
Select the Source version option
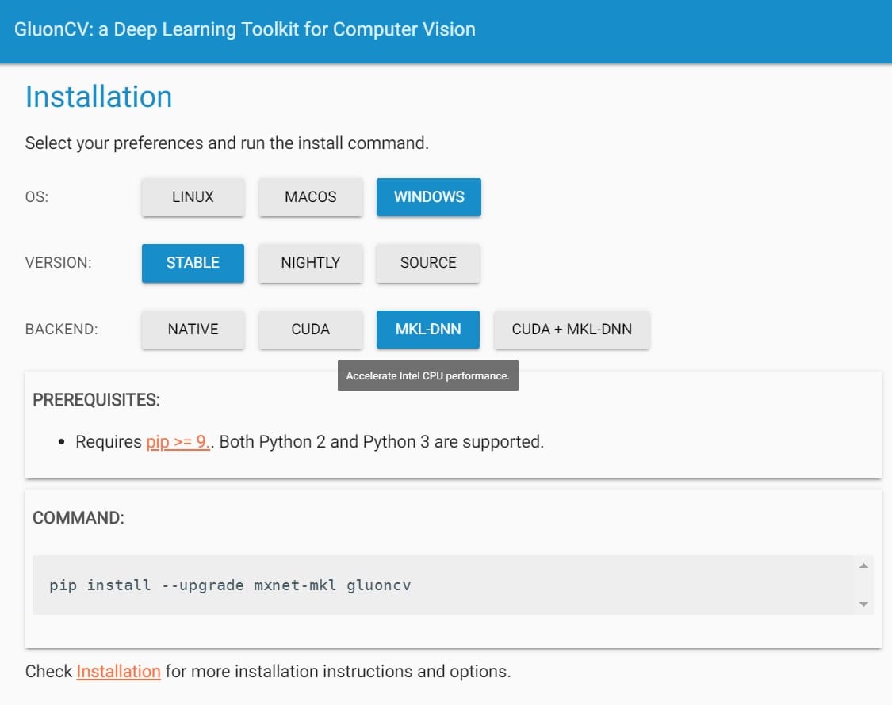click(428, 263)
